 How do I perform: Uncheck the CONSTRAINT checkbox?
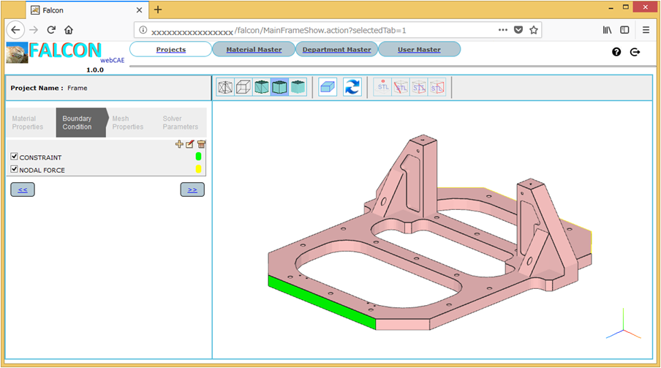pos(15,157)
